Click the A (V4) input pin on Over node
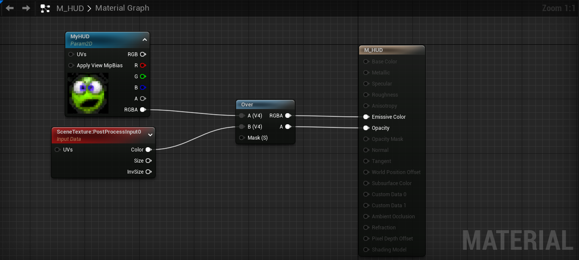579x260 pixels. coord(242,115)
